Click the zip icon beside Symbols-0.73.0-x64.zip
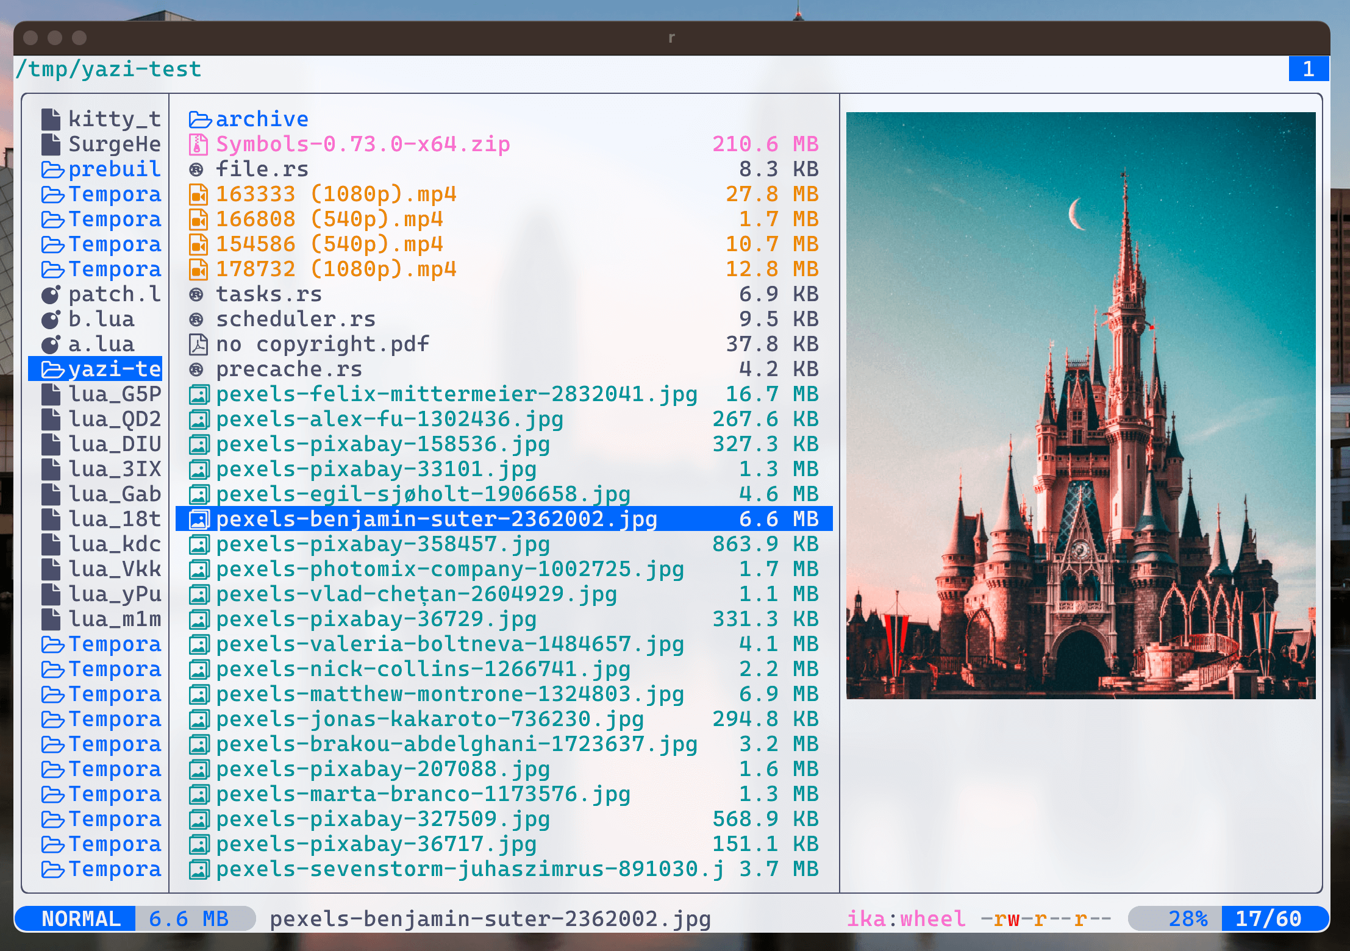This screenshot has width=1350, height=951. 198,144
